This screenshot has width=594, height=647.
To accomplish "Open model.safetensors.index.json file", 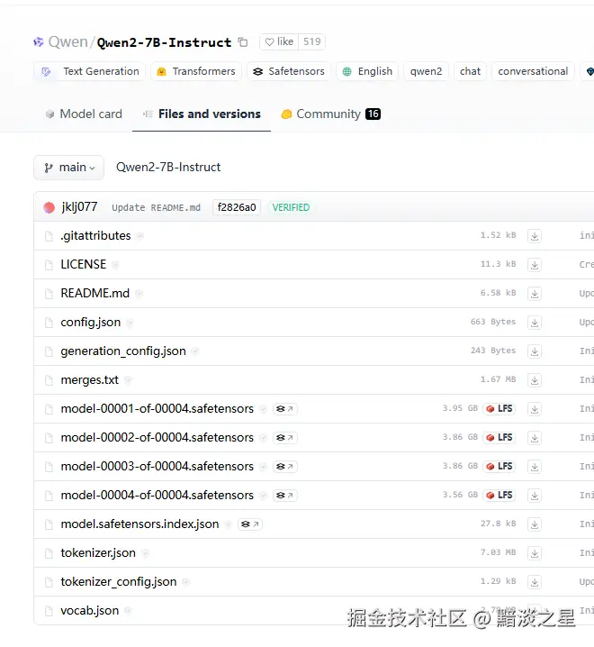I will point(139,524).
